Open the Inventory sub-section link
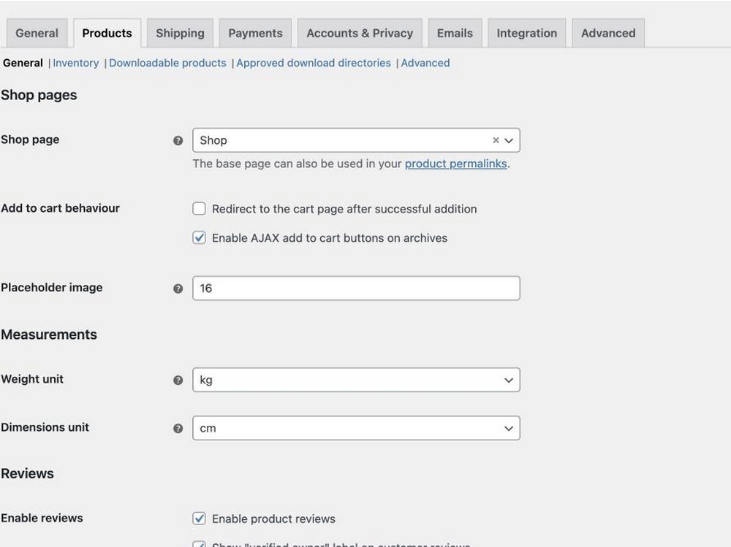The image size is (731, 547). coord(76,63)
